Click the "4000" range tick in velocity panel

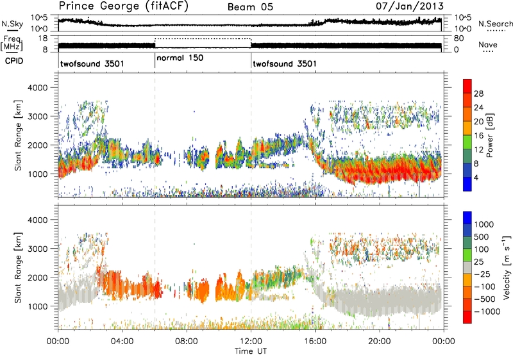(x=38, y=220)
